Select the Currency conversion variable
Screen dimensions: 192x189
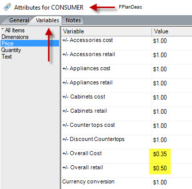pyautogui.click(x=88, y=181)
